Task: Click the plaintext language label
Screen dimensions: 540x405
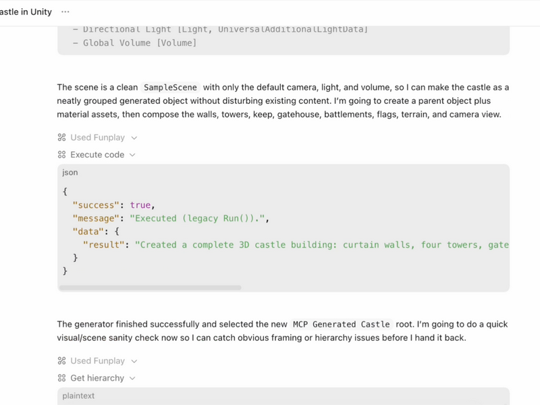Action: (78, 396)
